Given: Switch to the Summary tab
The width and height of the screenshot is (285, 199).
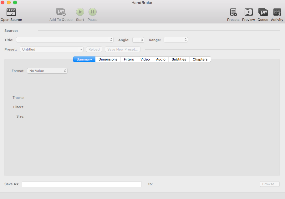Looking at the screenshot, I should click(x=84, y=59).
